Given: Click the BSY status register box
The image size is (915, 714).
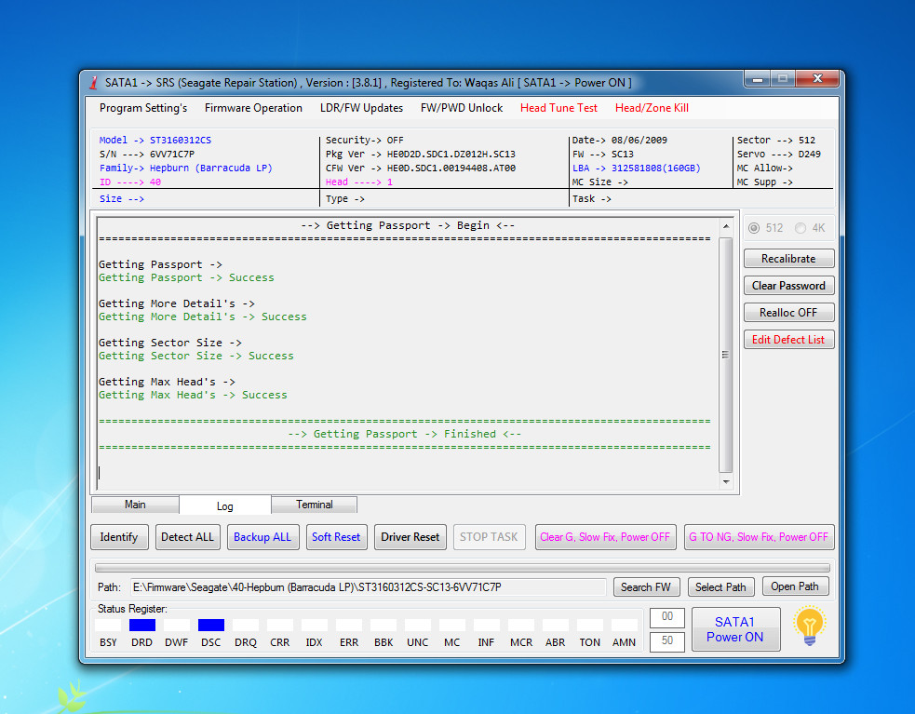Looking at the screenshot, I should [107, 626].
